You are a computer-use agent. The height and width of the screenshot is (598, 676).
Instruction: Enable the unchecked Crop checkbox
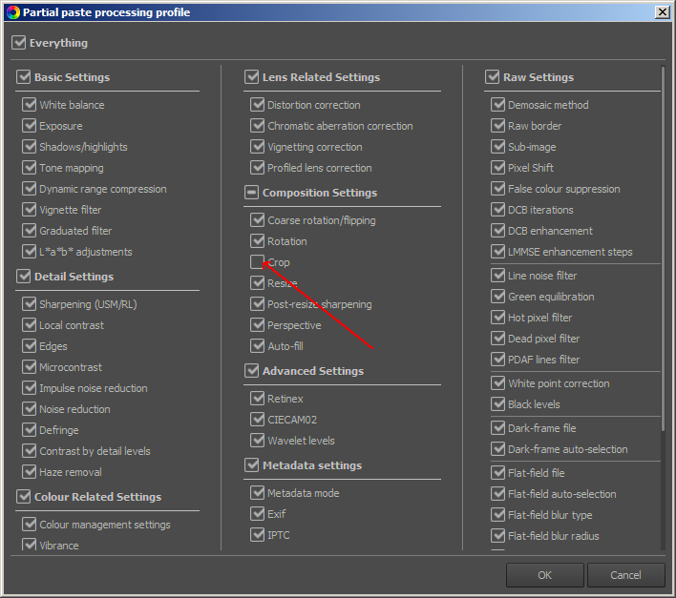tap(258, 261)
